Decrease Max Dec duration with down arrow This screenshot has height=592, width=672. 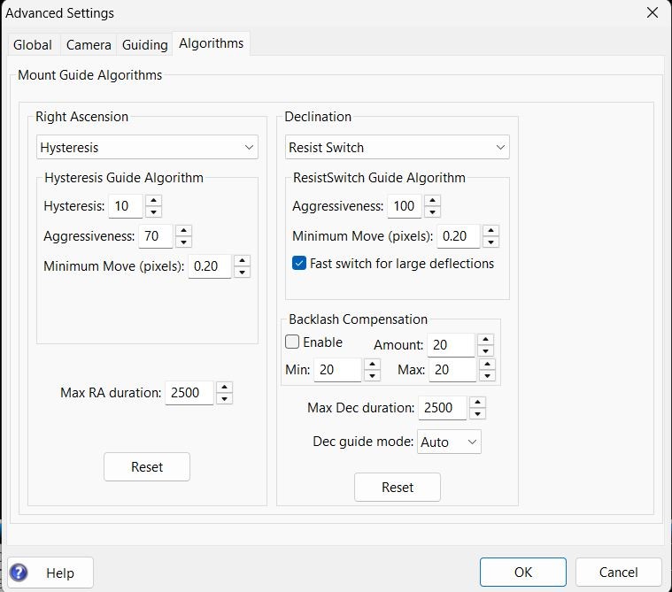pos(477,414)
